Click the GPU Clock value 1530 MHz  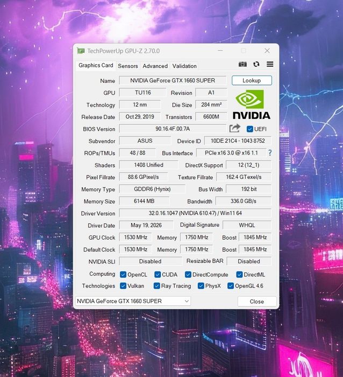[x=135, y=237]
